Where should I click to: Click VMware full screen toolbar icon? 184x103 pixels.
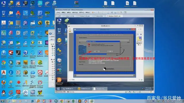point(118,13)
